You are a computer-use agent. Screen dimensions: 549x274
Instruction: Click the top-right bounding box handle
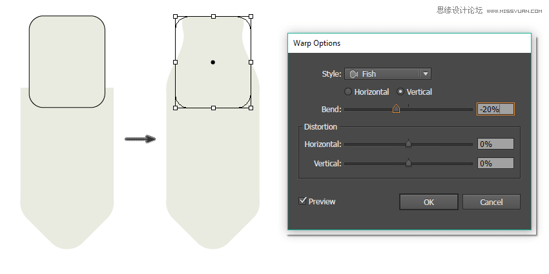[251, 17]
